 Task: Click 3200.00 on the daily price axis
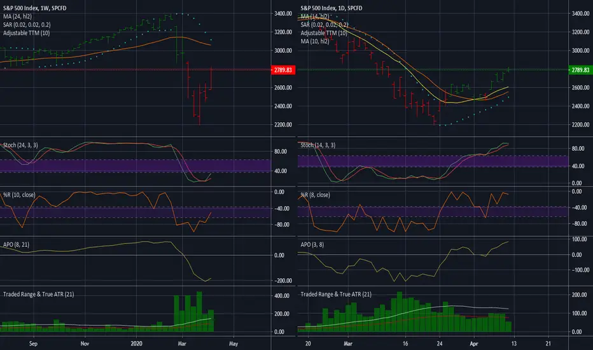(580, 32)
